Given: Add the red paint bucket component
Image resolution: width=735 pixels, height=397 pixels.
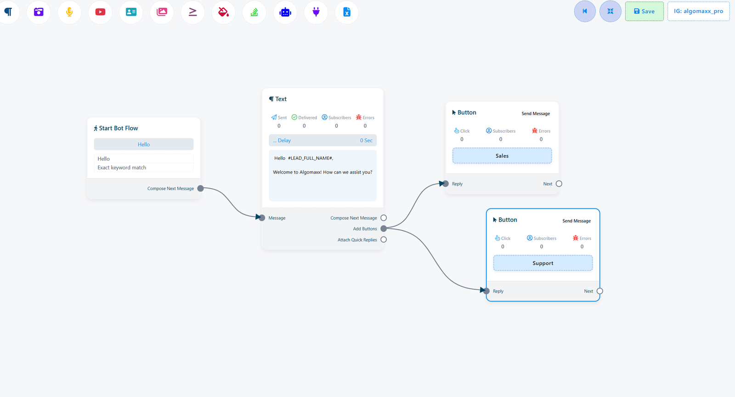Looking at the screenshot, I should pyautogui.click(x=223, y=12).
